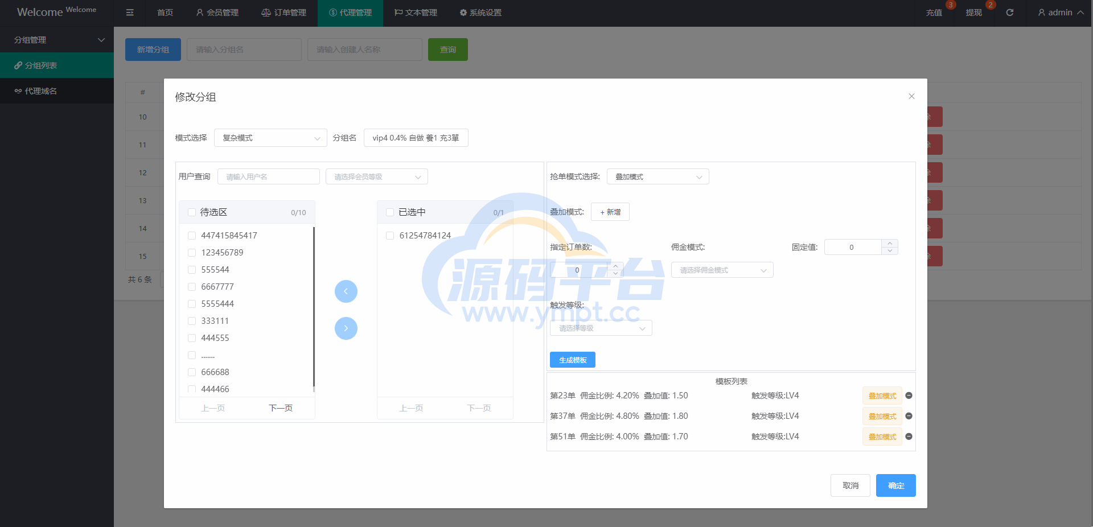Go to 首页 in top navigation
Screen dimensions: 1093x527
point(165,13)
